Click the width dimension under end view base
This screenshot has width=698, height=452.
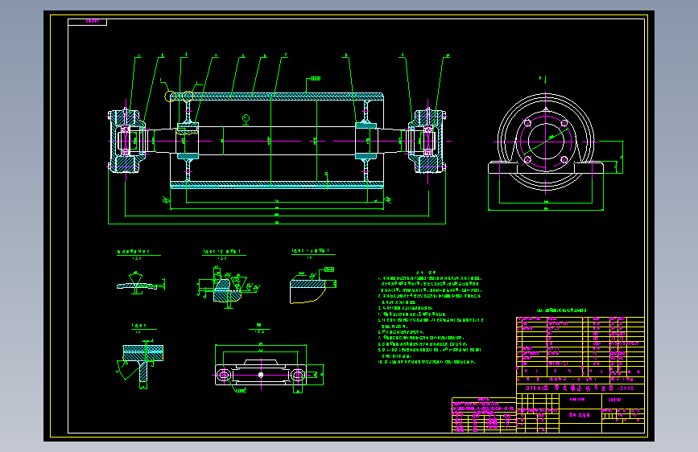546,210
